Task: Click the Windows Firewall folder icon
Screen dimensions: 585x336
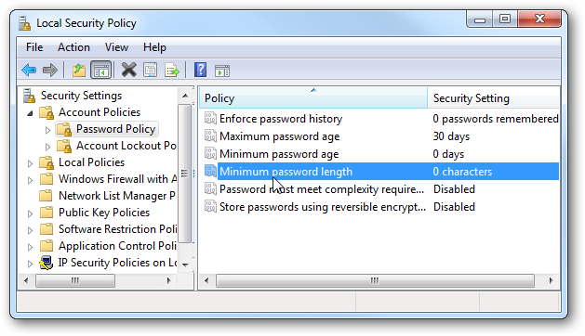Action: tap(47, 179)
